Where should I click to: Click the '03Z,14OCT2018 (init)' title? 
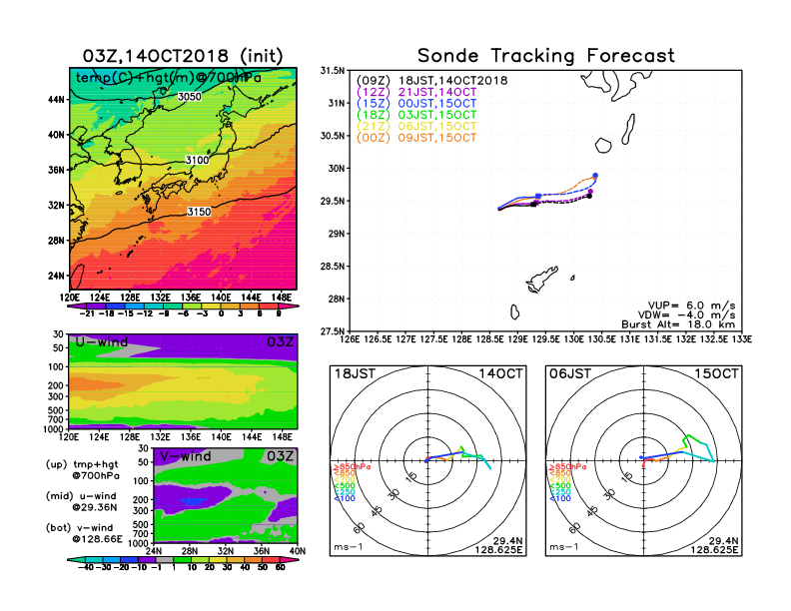pos(183,56)
